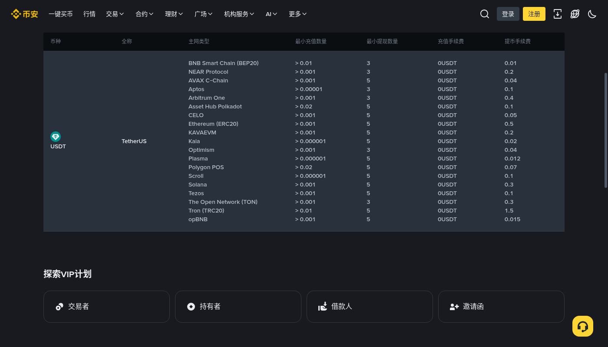Click the USDT Tether coin icon
This screenshot has width=608, height=347.
pos(56,137)
